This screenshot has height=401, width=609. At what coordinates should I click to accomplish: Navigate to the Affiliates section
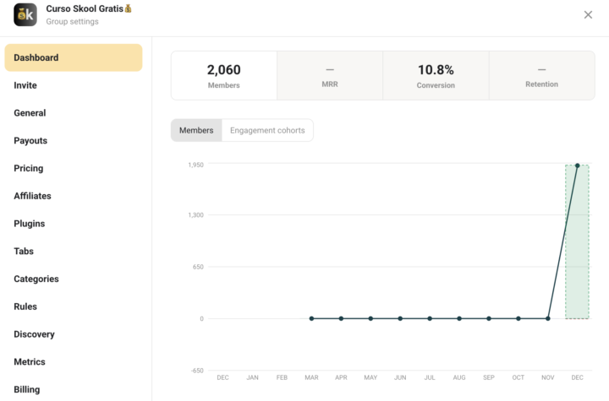pos(32,196)
